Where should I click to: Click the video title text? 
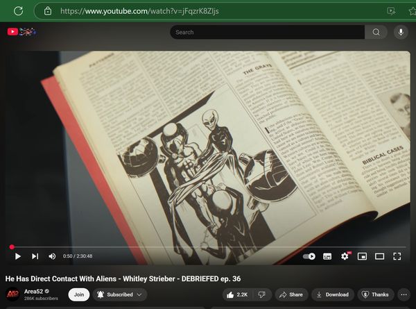[123, 278]
